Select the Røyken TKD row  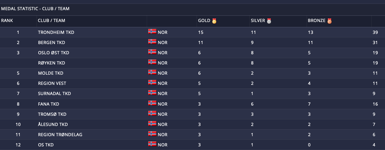pyautogui.click(x=192, y=63)
